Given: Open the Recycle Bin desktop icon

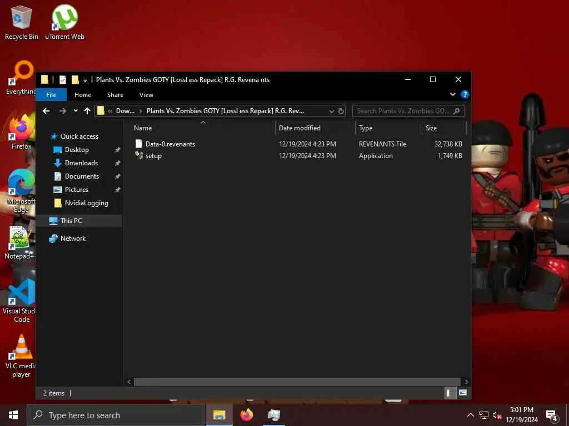Looking at the screenshot, I should (22, 22).
